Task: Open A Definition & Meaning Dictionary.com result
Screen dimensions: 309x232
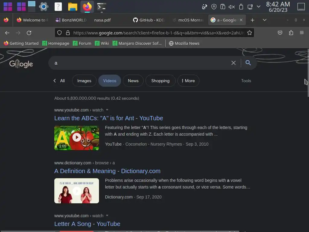Action: [x=107, y=171]
